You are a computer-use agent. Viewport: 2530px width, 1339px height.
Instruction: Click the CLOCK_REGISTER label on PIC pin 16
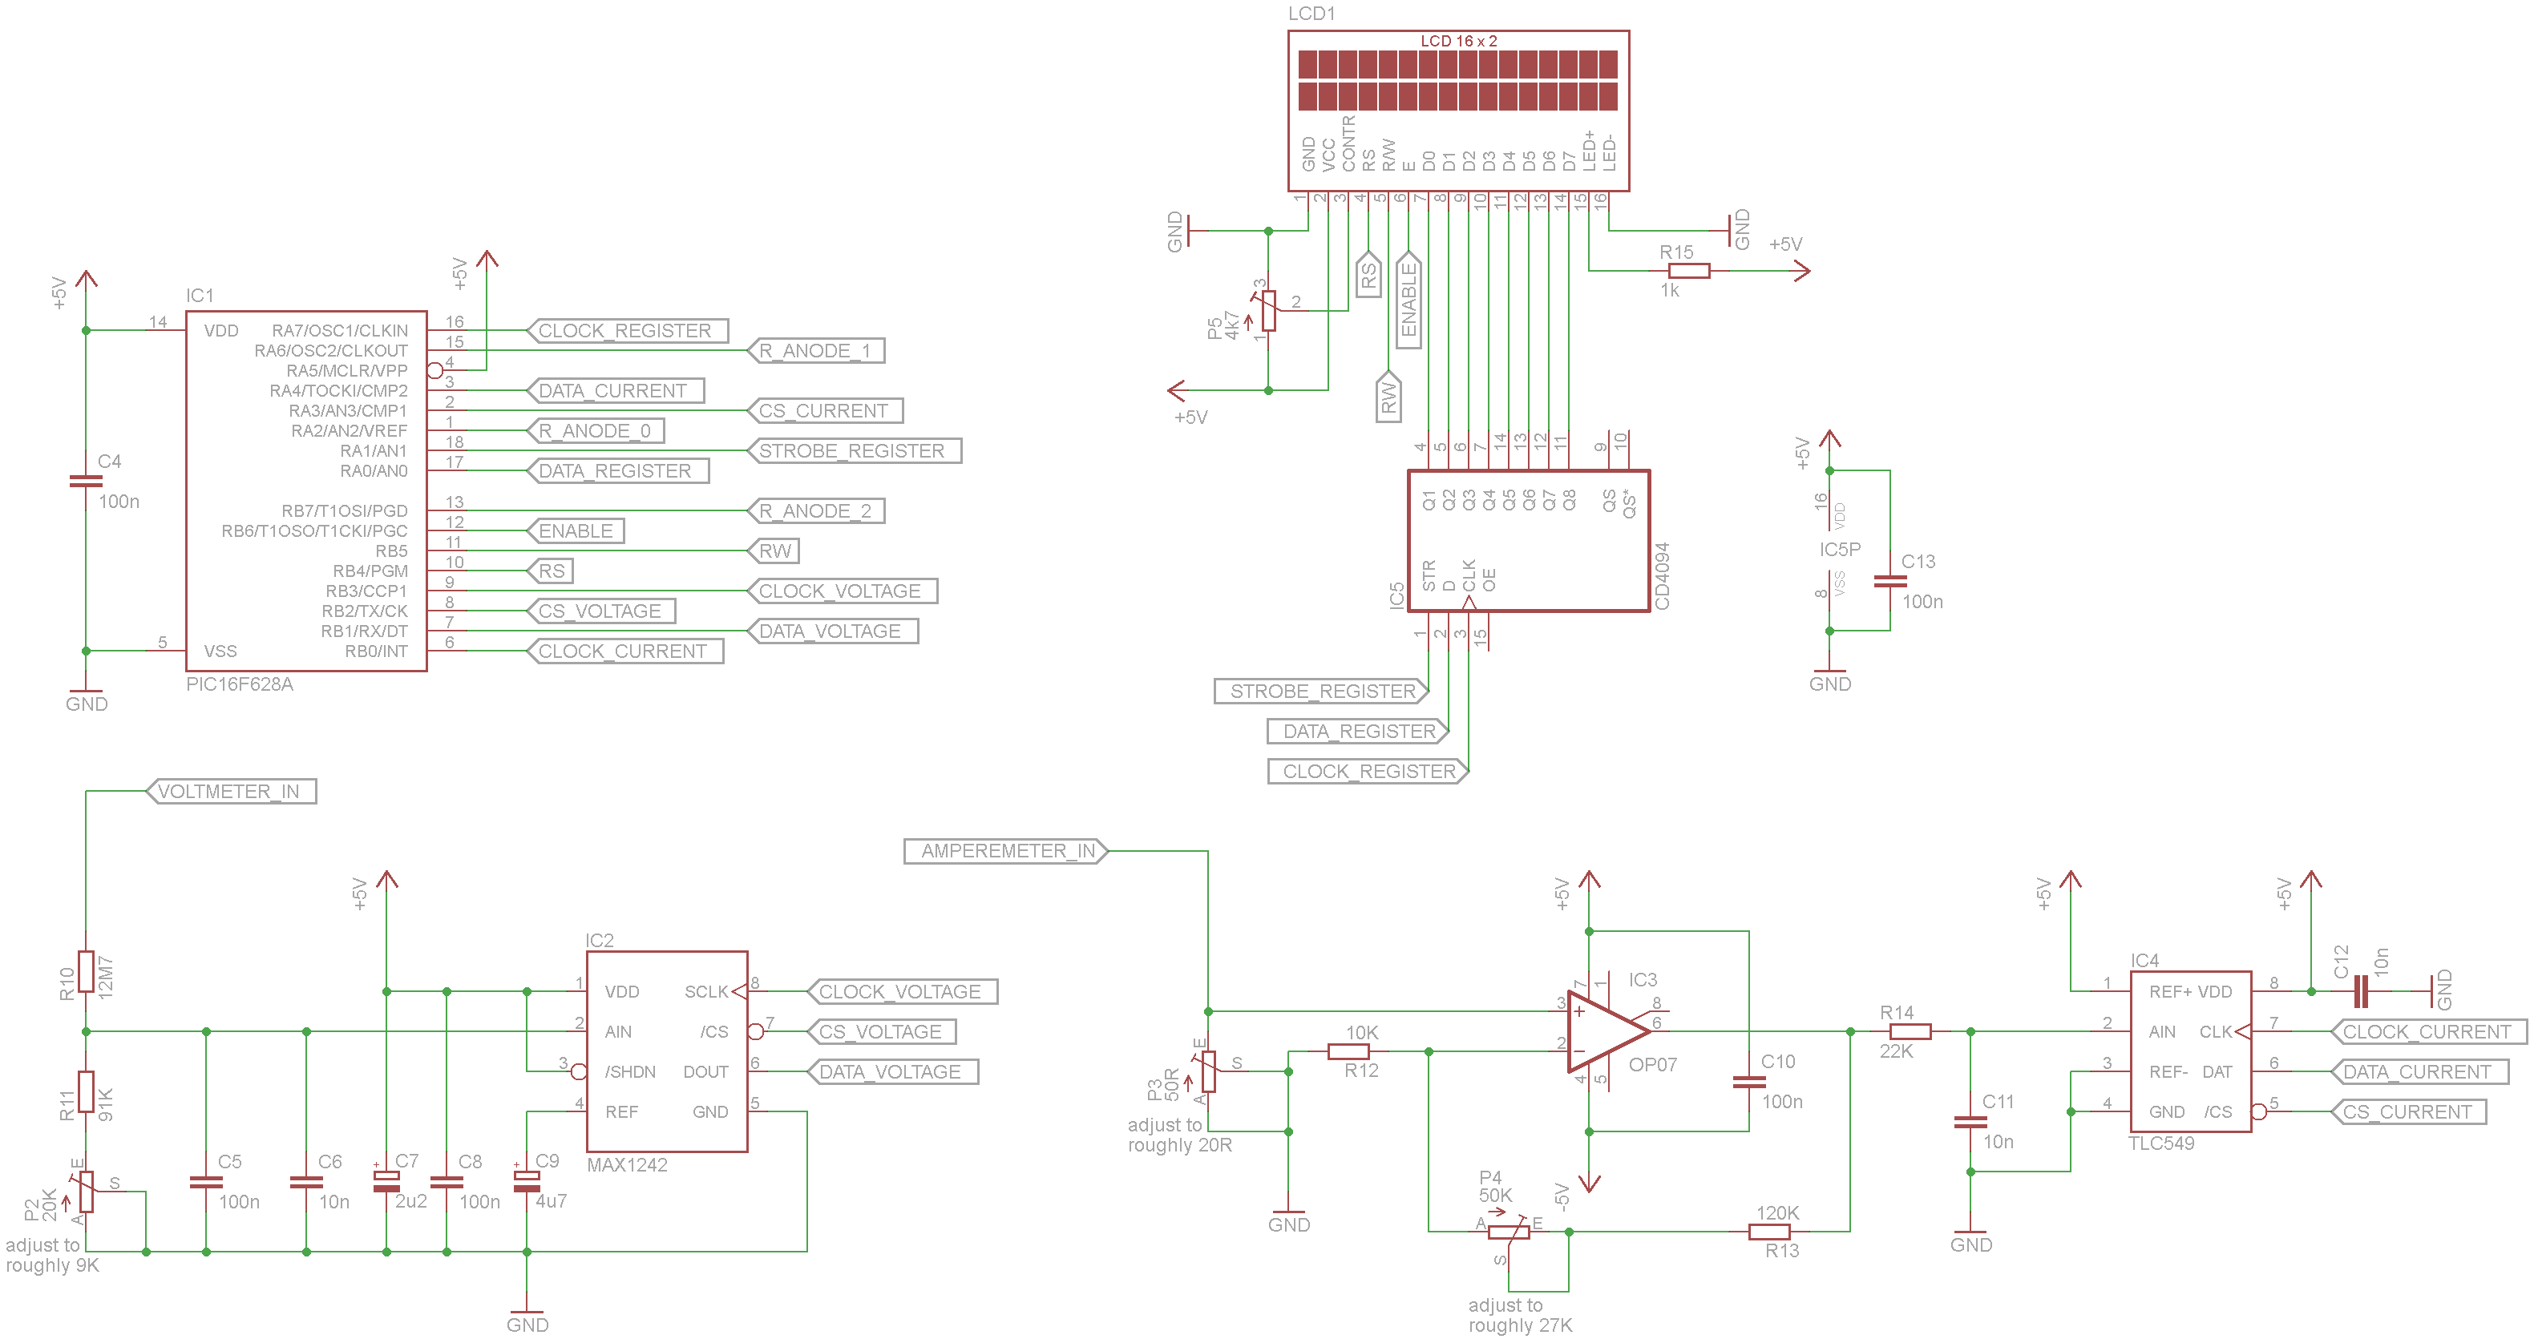[x=628, y=331]
